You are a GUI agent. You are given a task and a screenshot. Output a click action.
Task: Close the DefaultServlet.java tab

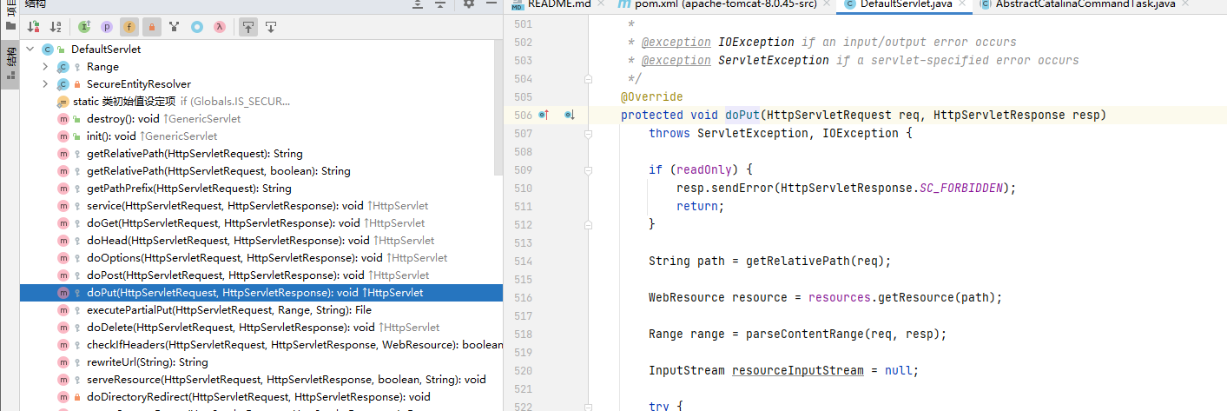960,4
